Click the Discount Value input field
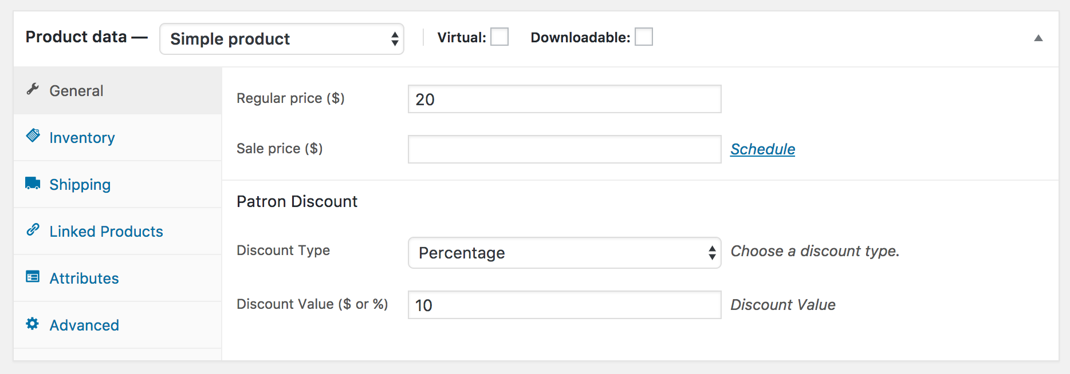This screenshot has height=374, width=1070. pos(564,305)
